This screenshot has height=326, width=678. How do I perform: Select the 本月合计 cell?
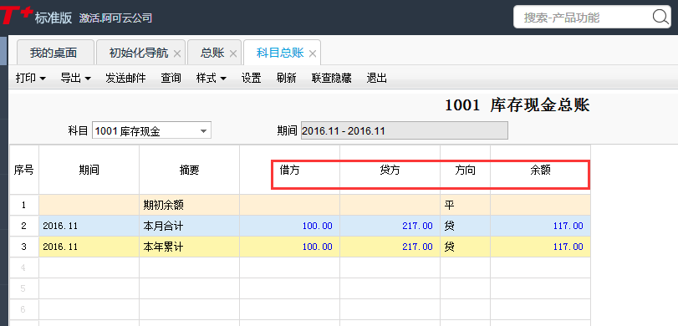(x=190, y=226)
